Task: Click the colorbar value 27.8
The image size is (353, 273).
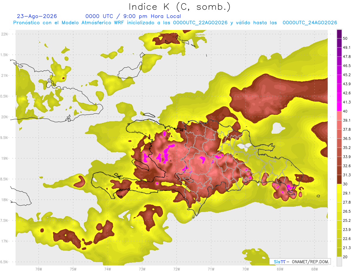Action: 347,202
